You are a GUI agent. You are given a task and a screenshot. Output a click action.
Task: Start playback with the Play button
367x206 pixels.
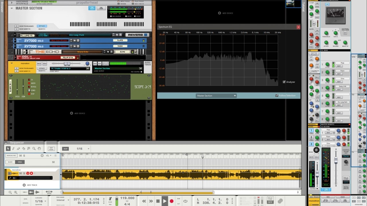pos(165,201)
